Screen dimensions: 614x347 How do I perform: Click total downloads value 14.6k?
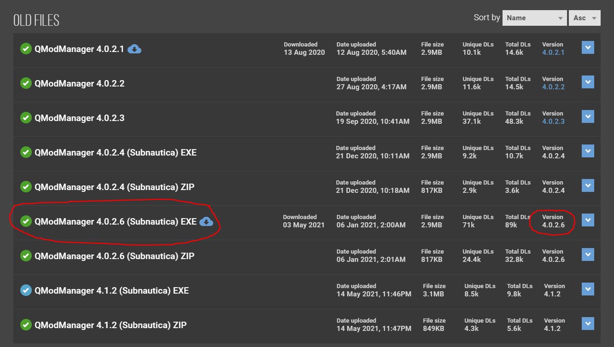[514, 52]
